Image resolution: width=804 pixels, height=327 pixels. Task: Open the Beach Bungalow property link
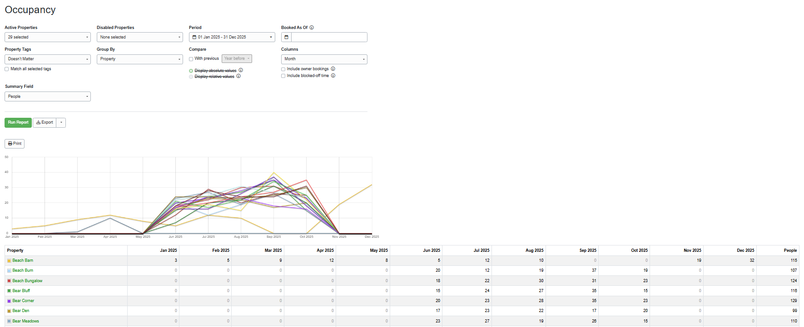[27, 281]
